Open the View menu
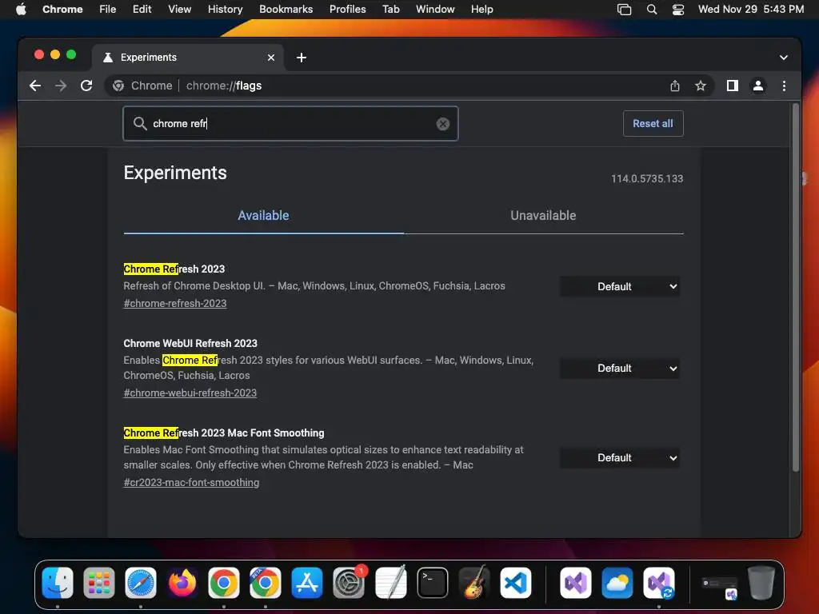This screenshot has width=819, height=614. pyautogui.click(x=179, y=10)
